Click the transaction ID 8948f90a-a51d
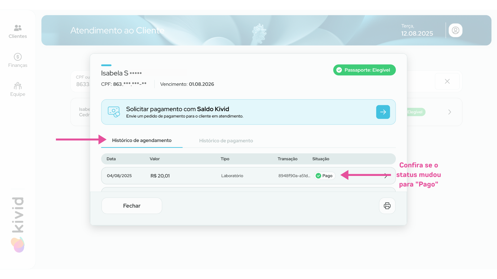The width and height of the screenshot is (497, 279). click(x=294, y=176)
